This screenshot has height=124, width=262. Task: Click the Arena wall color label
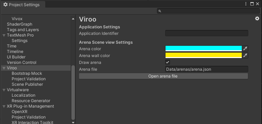tap(94, 56)
